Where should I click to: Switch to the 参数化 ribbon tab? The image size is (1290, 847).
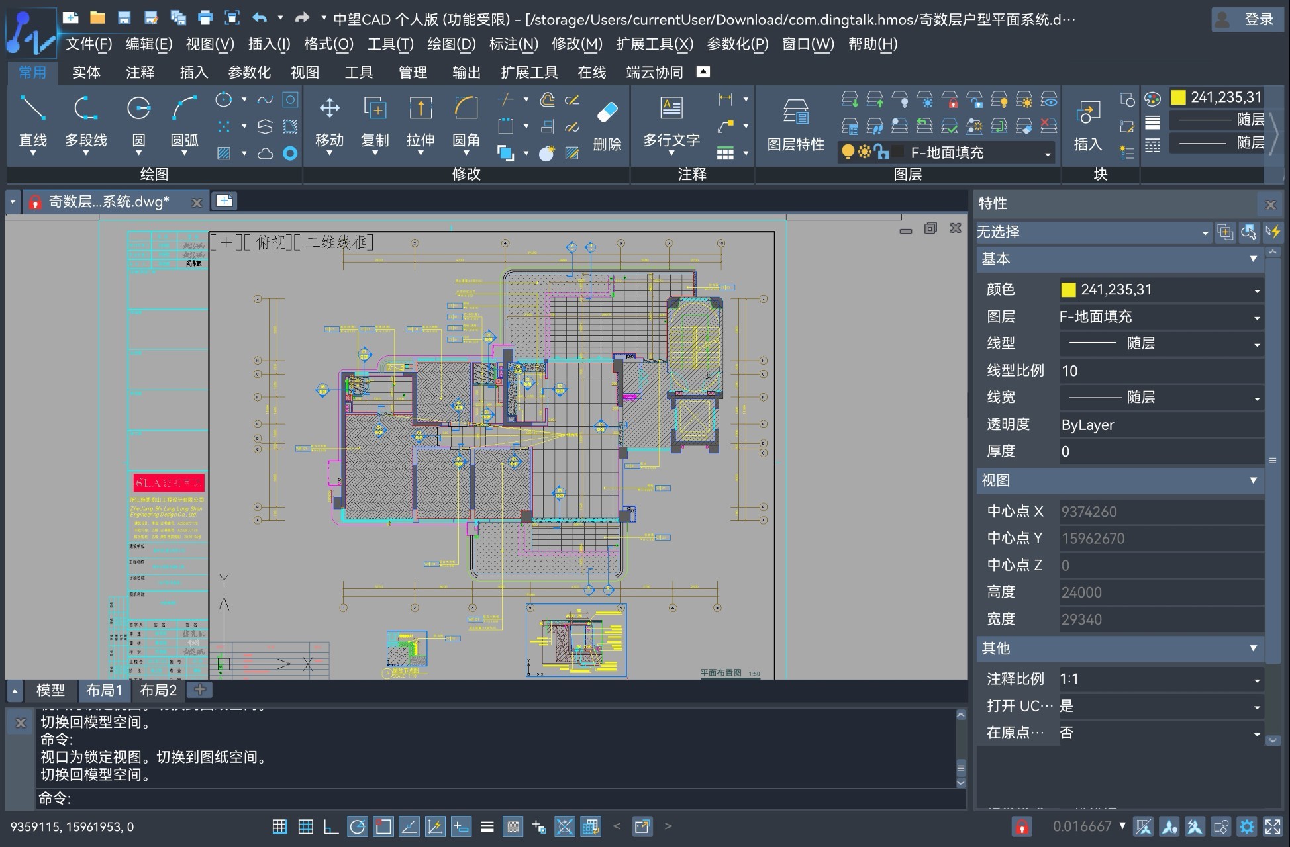click(x=249, y=72)
